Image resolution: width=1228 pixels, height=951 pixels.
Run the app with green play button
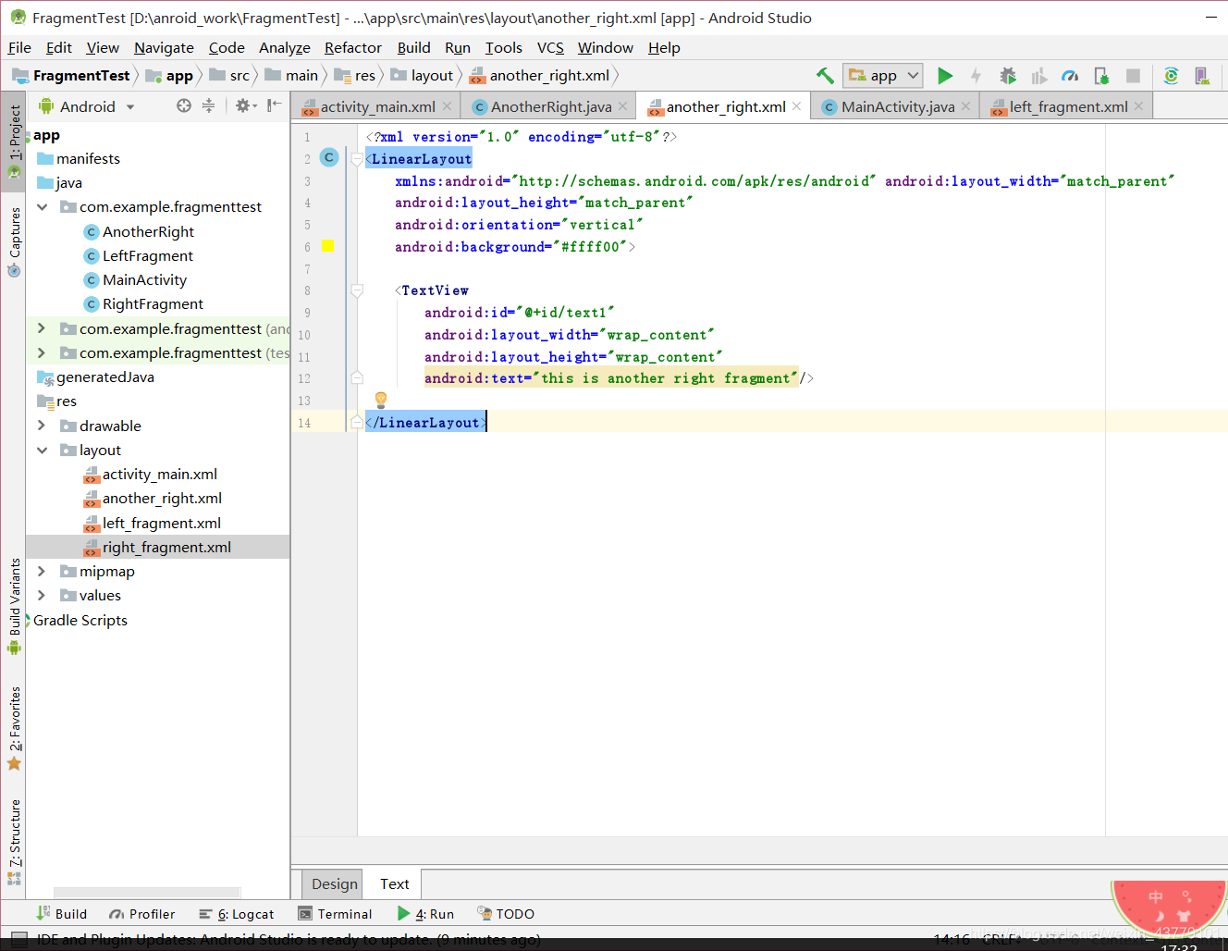[945, 76]
